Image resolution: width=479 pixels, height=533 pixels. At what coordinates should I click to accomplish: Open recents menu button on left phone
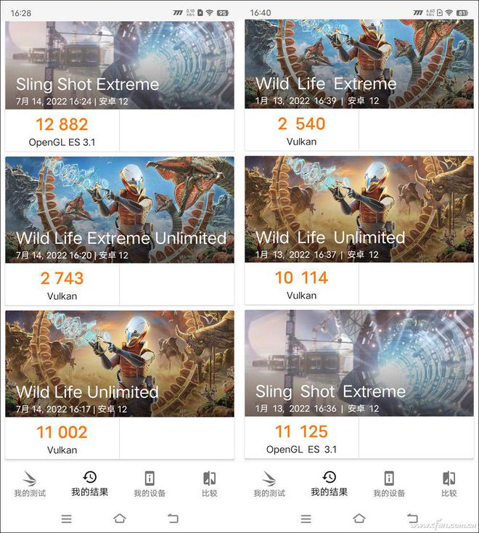point(67,518)
